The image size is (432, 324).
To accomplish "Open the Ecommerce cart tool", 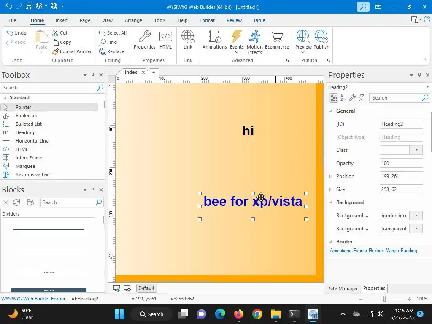I will pyautogui.click(x=277, y=40).
